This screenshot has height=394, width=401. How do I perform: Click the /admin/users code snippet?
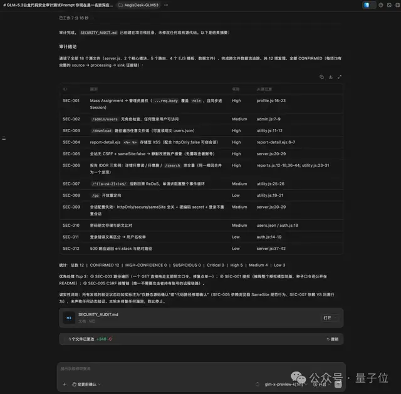(x=105, y=119)
